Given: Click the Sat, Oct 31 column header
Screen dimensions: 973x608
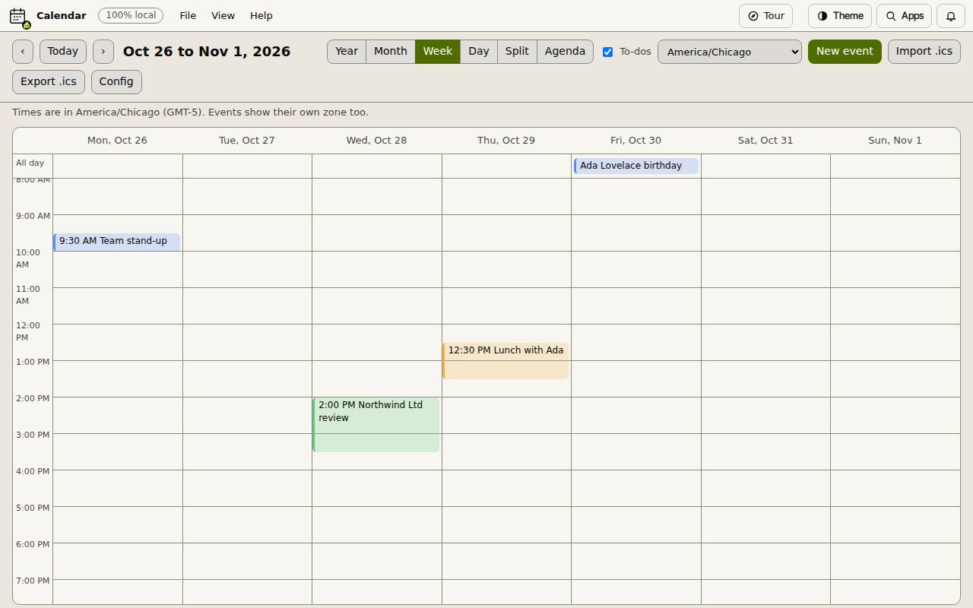Looking at the screenshot, I should 765,141.
